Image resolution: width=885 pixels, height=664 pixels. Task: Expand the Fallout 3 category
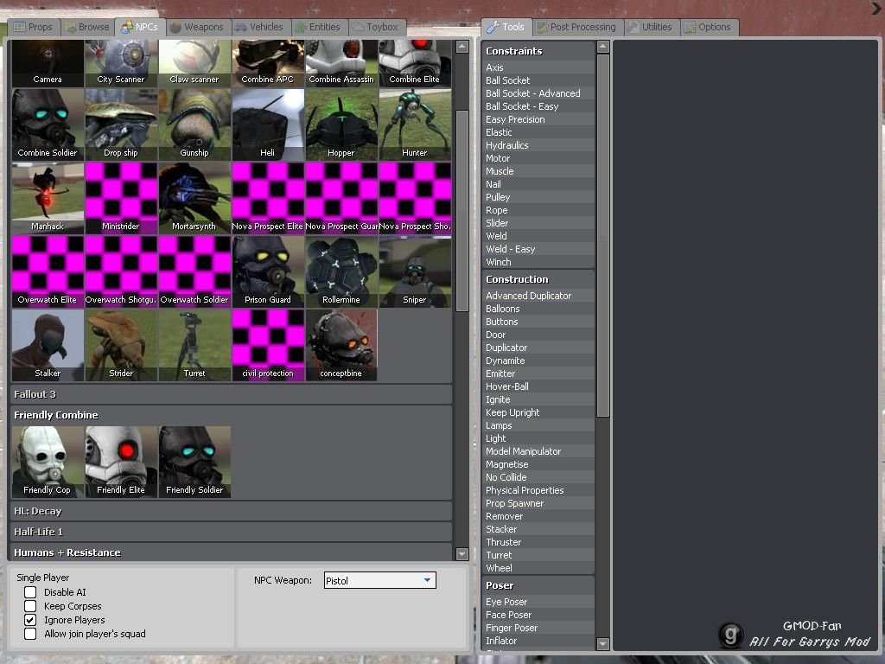tap(232, 394)
